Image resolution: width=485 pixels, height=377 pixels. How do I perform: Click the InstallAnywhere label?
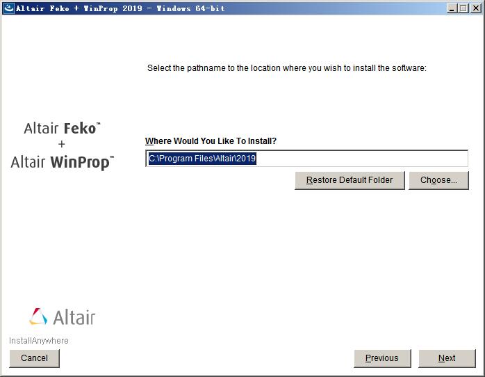coord(39,341)
